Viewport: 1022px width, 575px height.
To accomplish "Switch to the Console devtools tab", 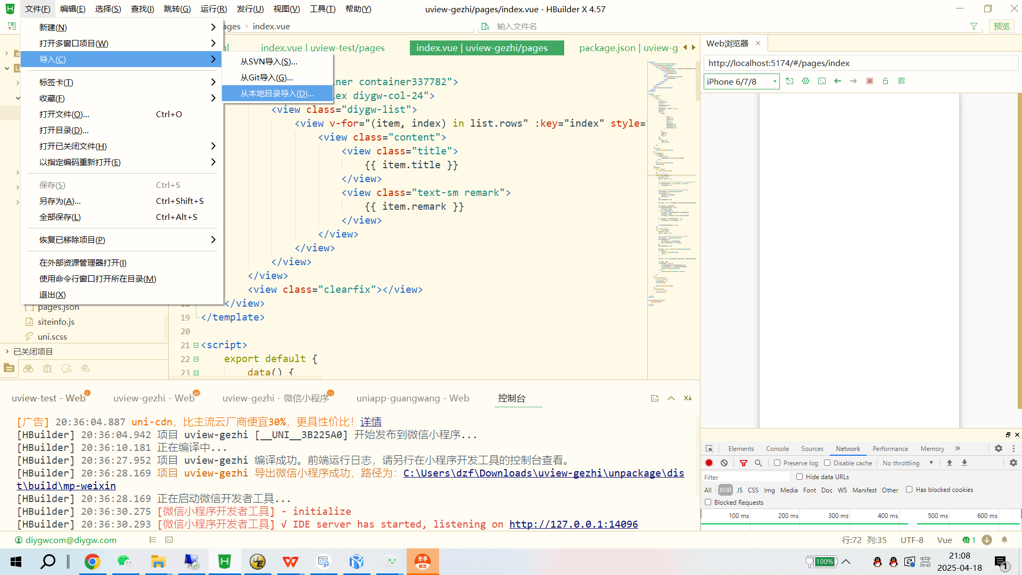I will [x=777, y=449].
